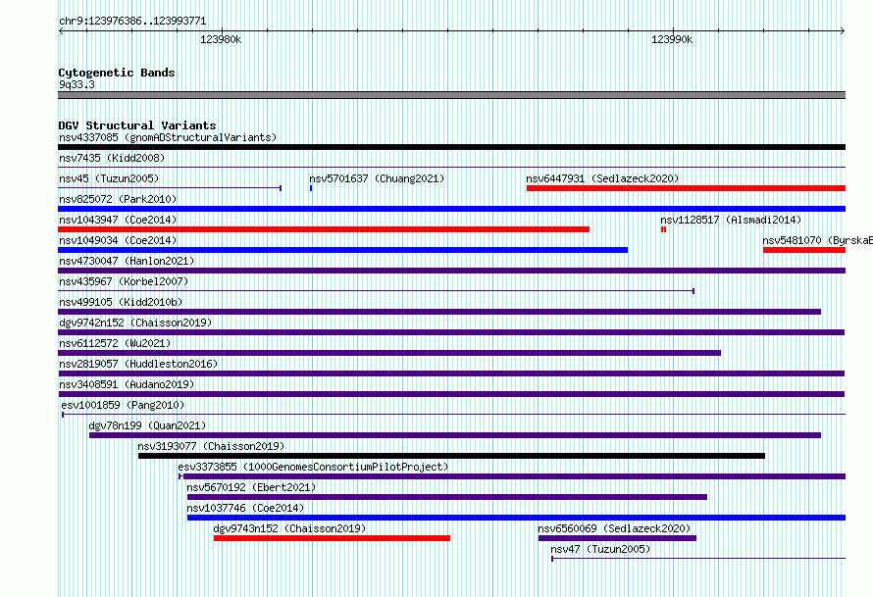Click the nsv4337085 gnomAD structural variant label
Image resolution: width=873 pixels, height=597 pixels.
[x=168, y=137]
